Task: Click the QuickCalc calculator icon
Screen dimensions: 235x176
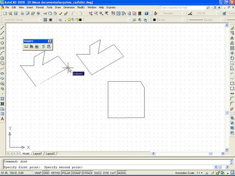Action: click(x=140, y=14)
